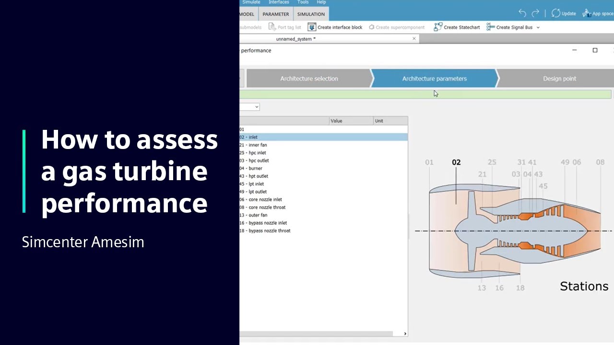This screenshot has height=345, width=614.
Task: Select the '03 - hpc outlet' row
Action: click(323, 161)
